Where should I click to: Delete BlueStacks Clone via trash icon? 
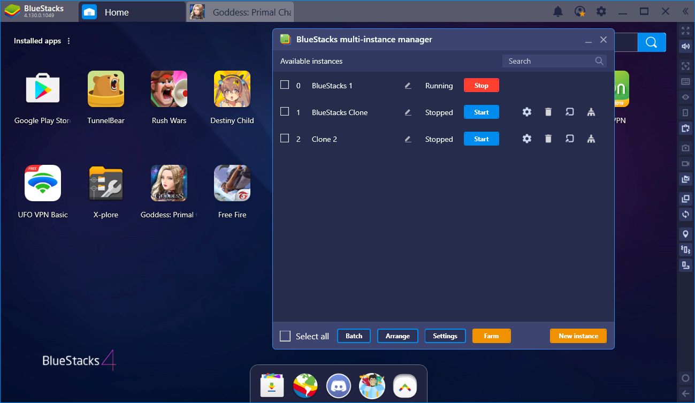pyautogui.click(x=548, y=112)
